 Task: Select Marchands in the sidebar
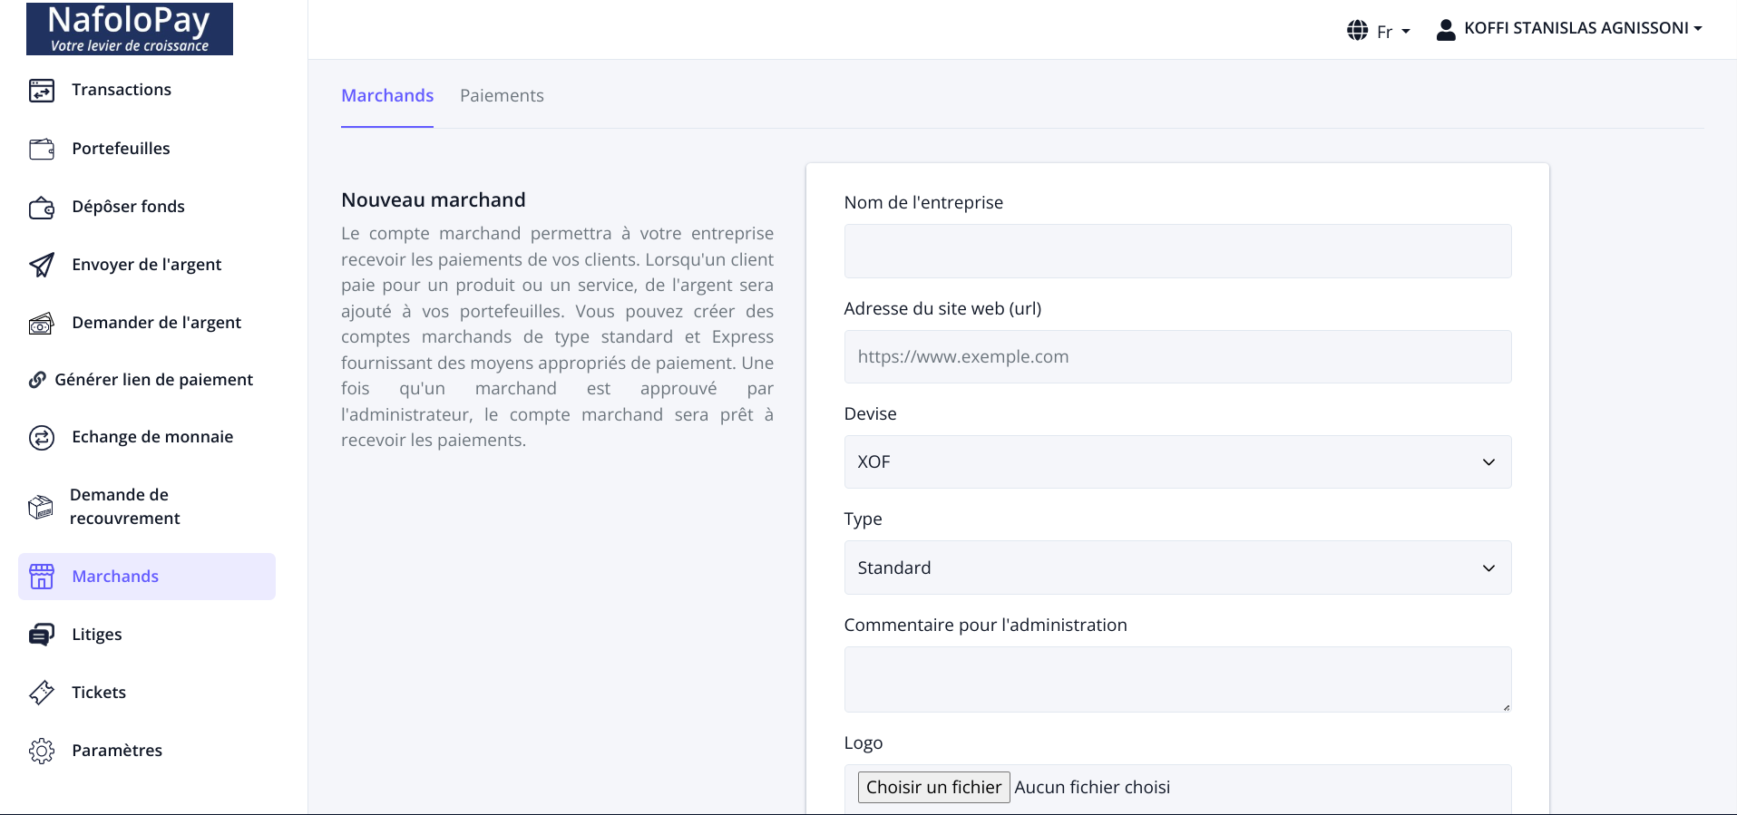point(147,577)
